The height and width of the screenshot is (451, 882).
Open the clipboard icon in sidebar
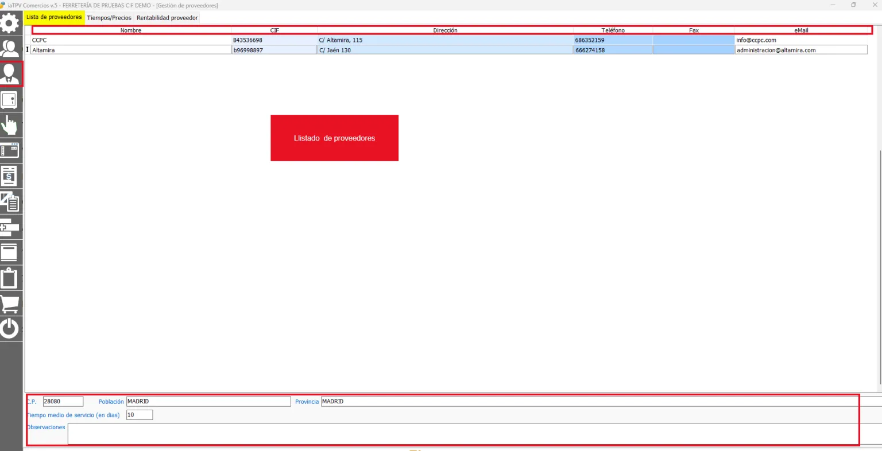pyautogui.click(x=10, y=278)
